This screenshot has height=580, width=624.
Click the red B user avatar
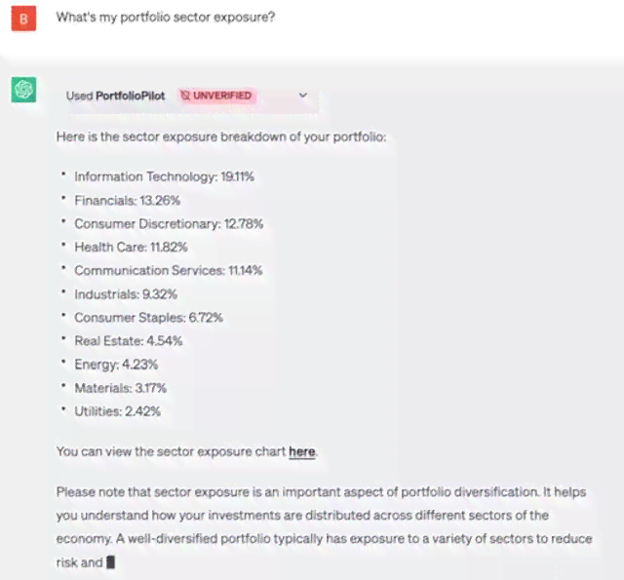(23, 19)
